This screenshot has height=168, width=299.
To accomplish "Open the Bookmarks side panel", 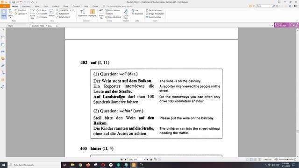I will pos(3,37).
